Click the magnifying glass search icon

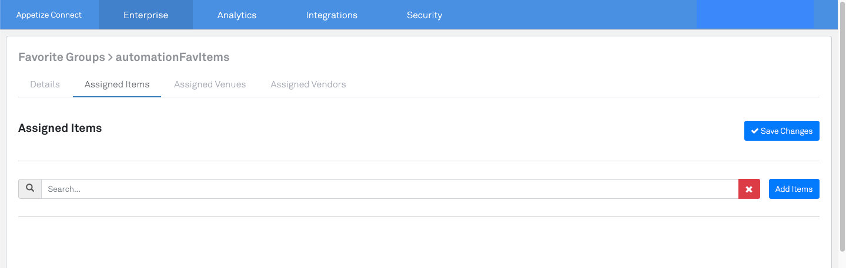click(x=30, y=189)
